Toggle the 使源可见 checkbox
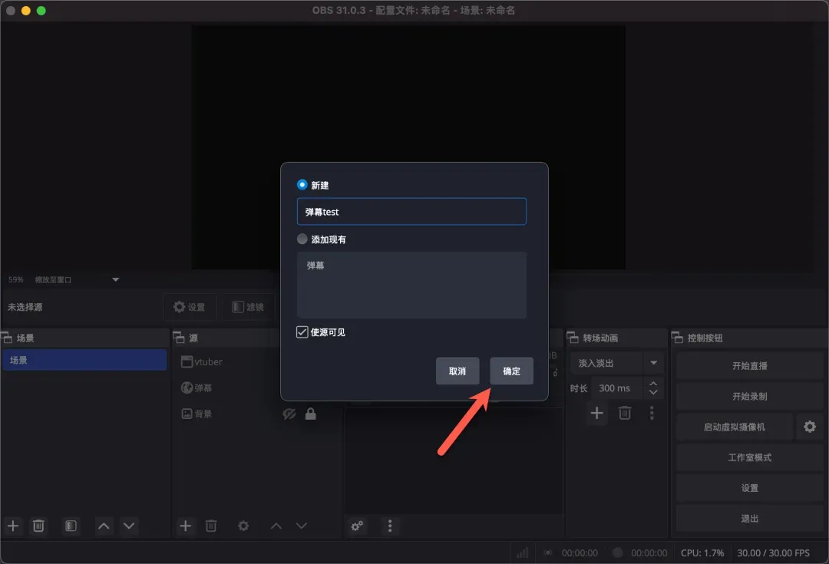The height and width of the screenshot is (564, 829). 302,332
